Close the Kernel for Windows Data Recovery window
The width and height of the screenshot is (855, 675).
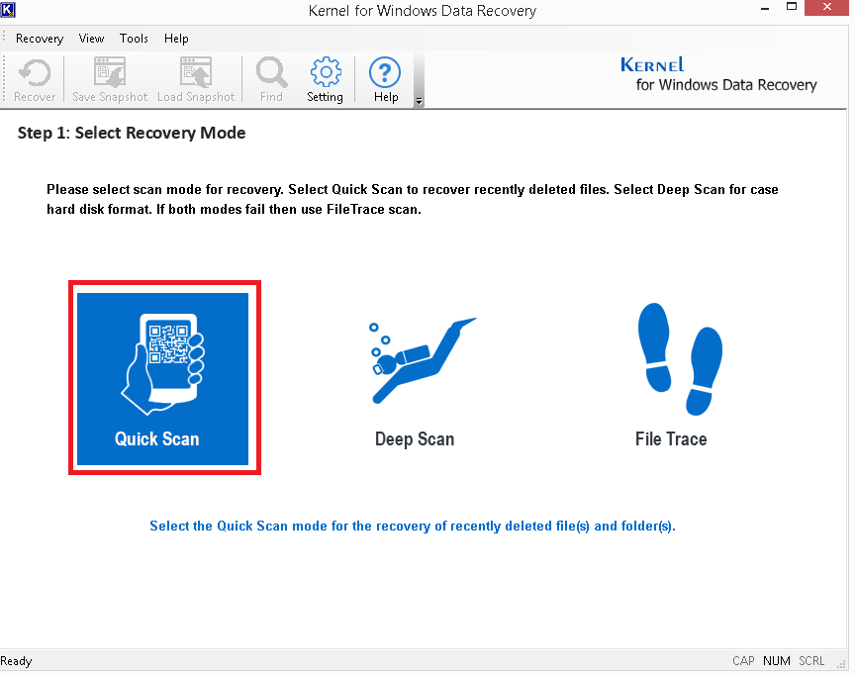pos(826,7)
